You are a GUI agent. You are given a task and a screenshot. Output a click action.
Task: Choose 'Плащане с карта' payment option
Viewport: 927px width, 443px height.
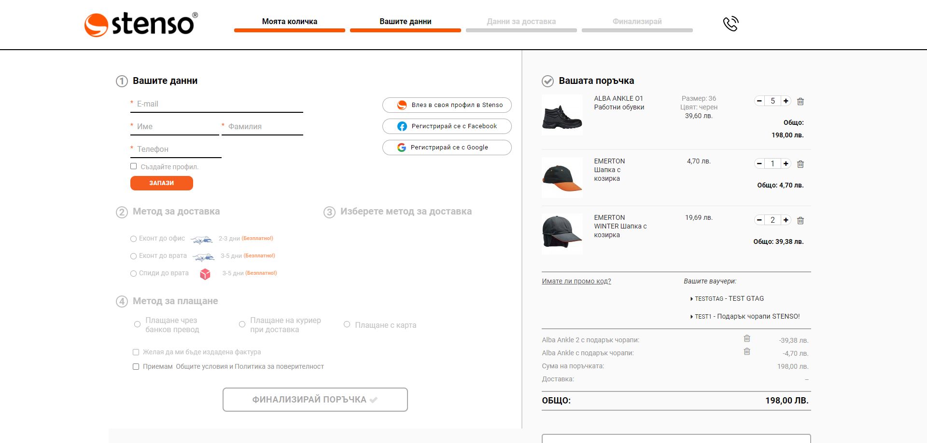click(x=347, y=324)
